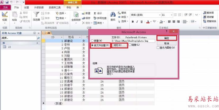219x110 pixels.
Task: Click 全部刷新 refresh all icon
Action: click(x=76, y=15)
